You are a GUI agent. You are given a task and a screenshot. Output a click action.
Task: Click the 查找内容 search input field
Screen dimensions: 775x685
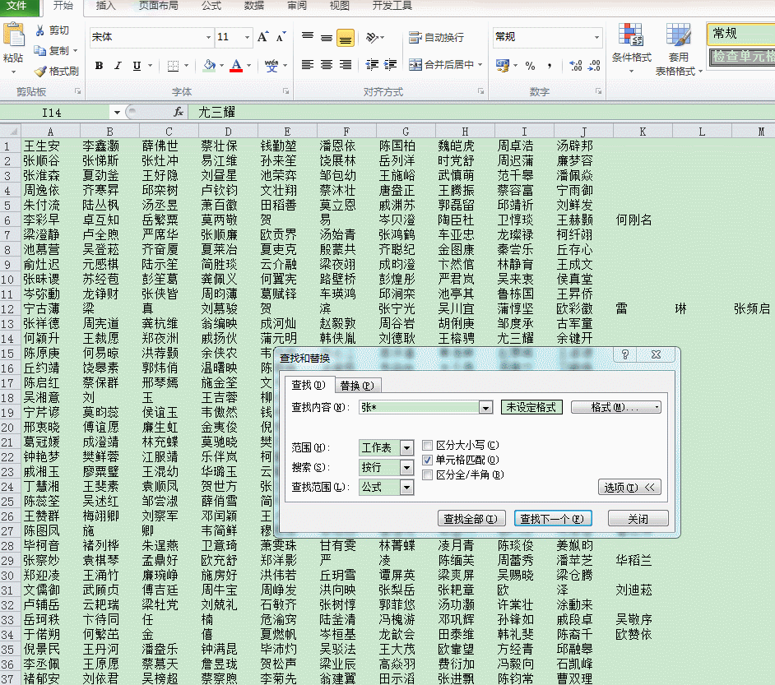pos(420,407)
